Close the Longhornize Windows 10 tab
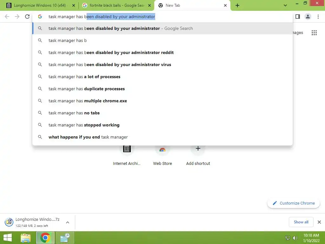 point(73,5)
